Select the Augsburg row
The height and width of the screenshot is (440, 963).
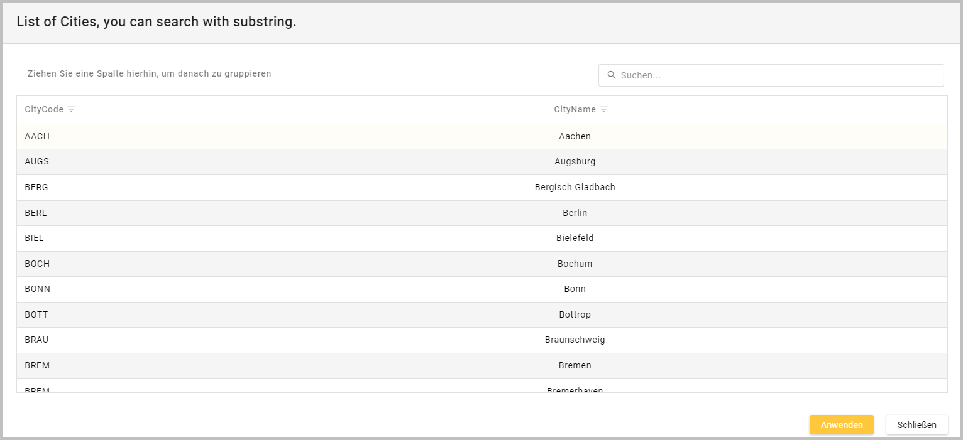(575, 162)
